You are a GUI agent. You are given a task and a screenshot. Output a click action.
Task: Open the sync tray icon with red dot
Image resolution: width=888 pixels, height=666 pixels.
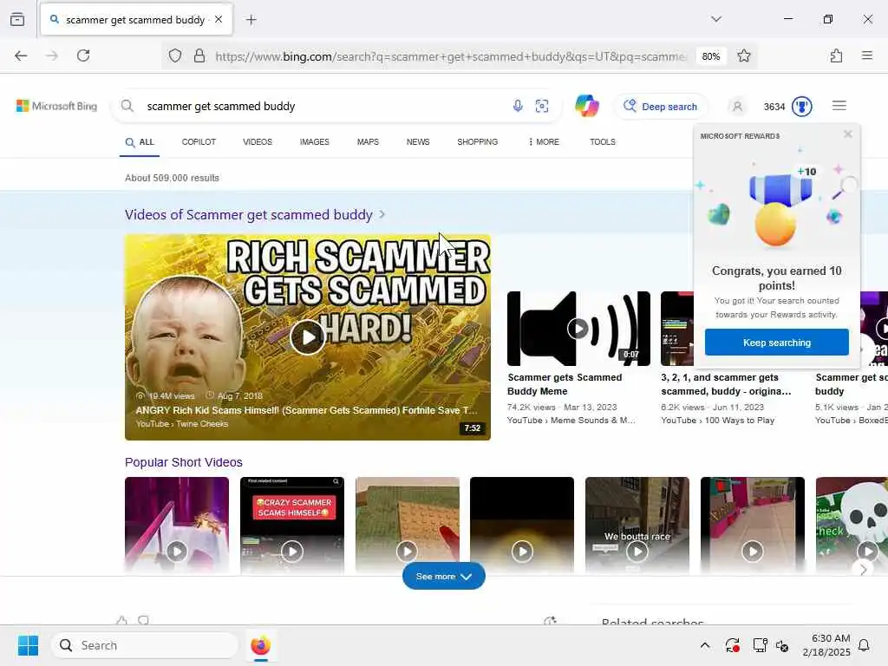(x=732, y=645)
